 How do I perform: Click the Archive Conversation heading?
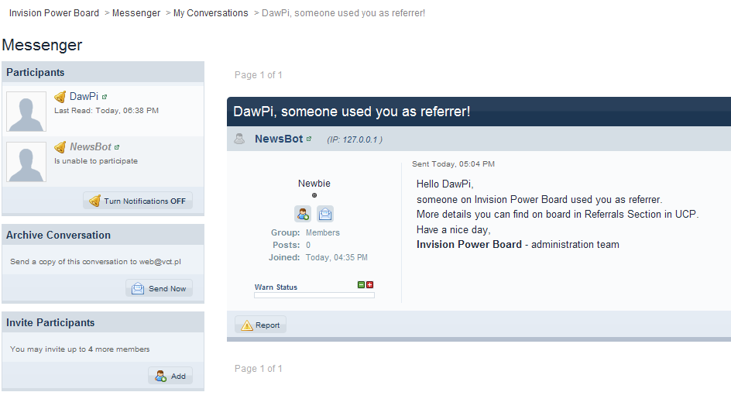click(58, 236)
